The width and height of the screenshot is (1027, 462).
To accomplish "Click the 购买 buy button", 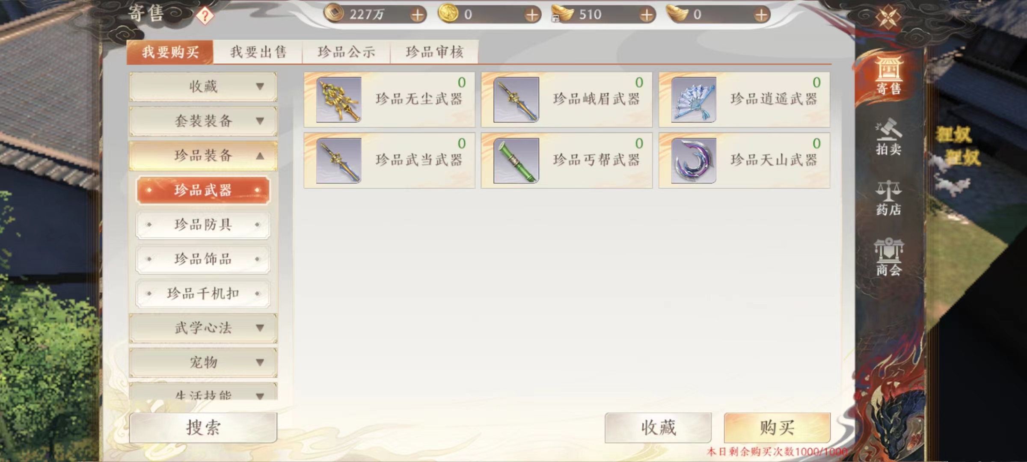I will coord(777,427).
